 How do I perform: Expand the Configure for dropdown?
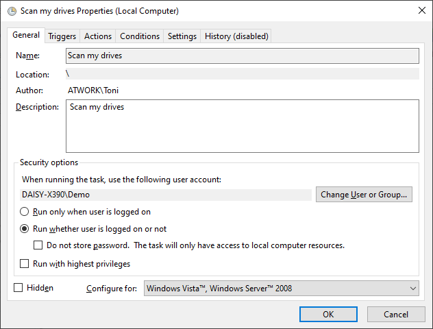click(x=281, y=289)
